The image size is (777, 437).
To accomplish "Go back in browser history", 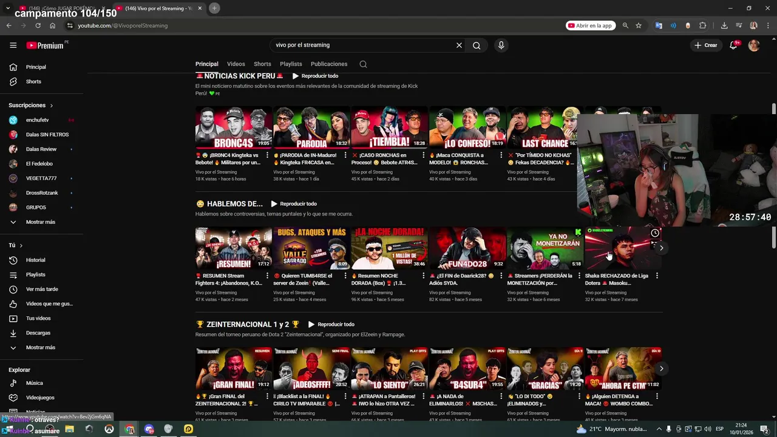I will 8,25.
